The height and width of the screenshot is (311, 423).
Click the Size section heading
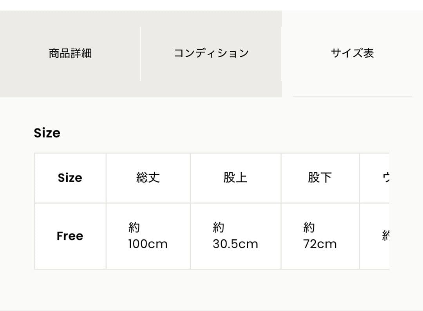[x=47, y=133]
